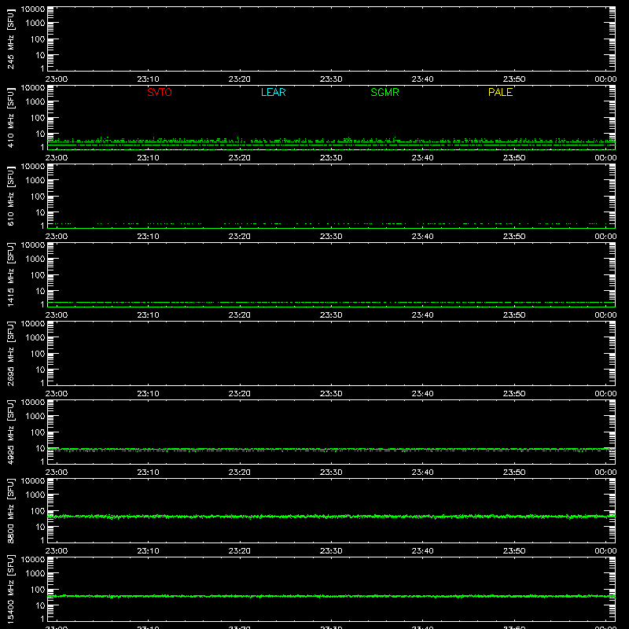The image size is (629, 629).
Task: Click the 10 tick on 1415 MHz axis
Action: pyautogui.click(x=40, y=291)
